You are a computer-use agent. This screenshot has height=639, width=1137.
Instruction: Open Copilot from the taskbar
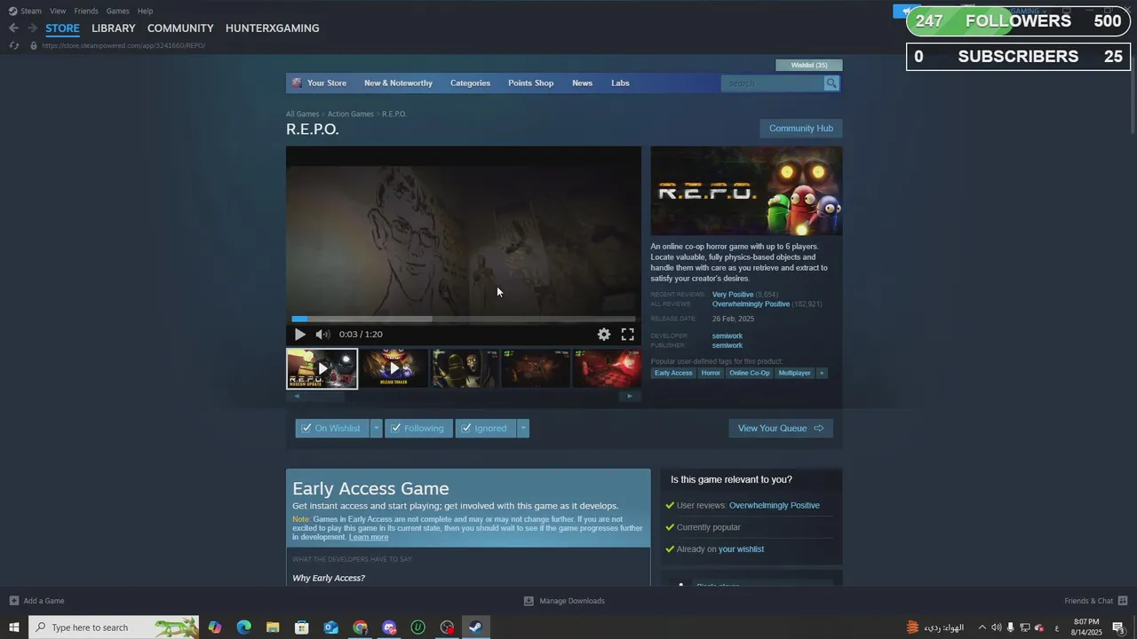tap(215, 627)
